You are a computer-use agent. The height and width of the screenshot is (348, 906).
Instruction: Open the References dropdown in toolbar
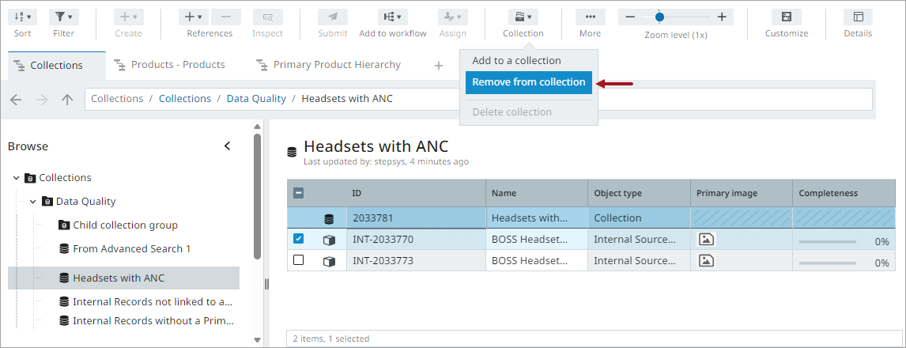tap(193, 17)
